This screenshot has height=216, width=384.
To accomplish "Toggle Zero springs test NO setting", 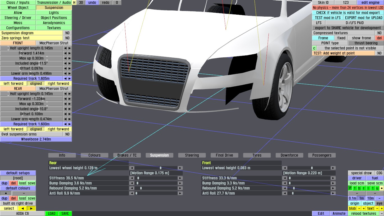I will click(x=67, y=38).
